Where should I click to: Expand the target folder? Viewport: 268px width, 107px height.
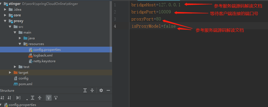(10, 73)
